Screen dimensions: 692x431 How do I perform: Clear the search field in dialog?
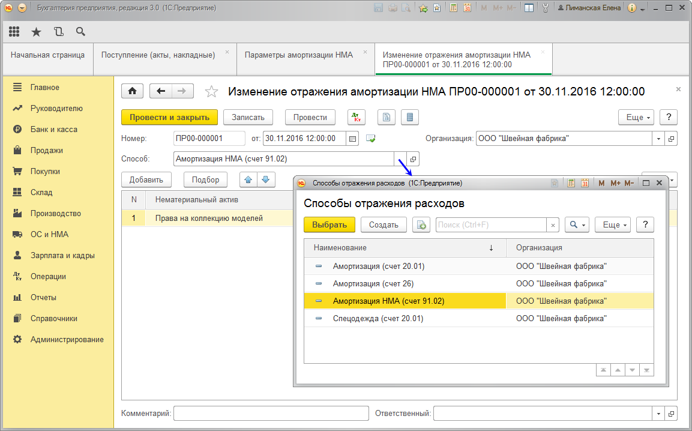(x=553, y=225)
